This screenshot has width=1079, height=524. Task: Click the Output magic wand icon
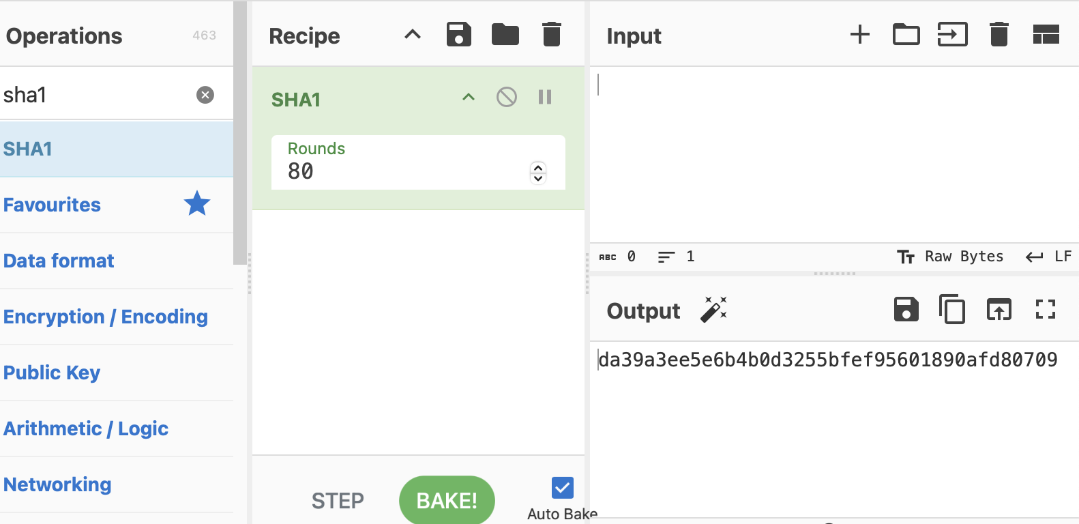tap(714, 310)
